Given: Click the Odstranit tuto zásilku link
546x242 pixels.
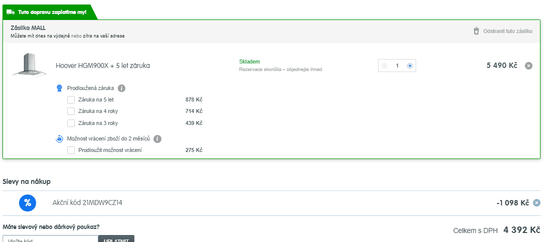Looking at the screenshot, I should click(x=508, y=31).
